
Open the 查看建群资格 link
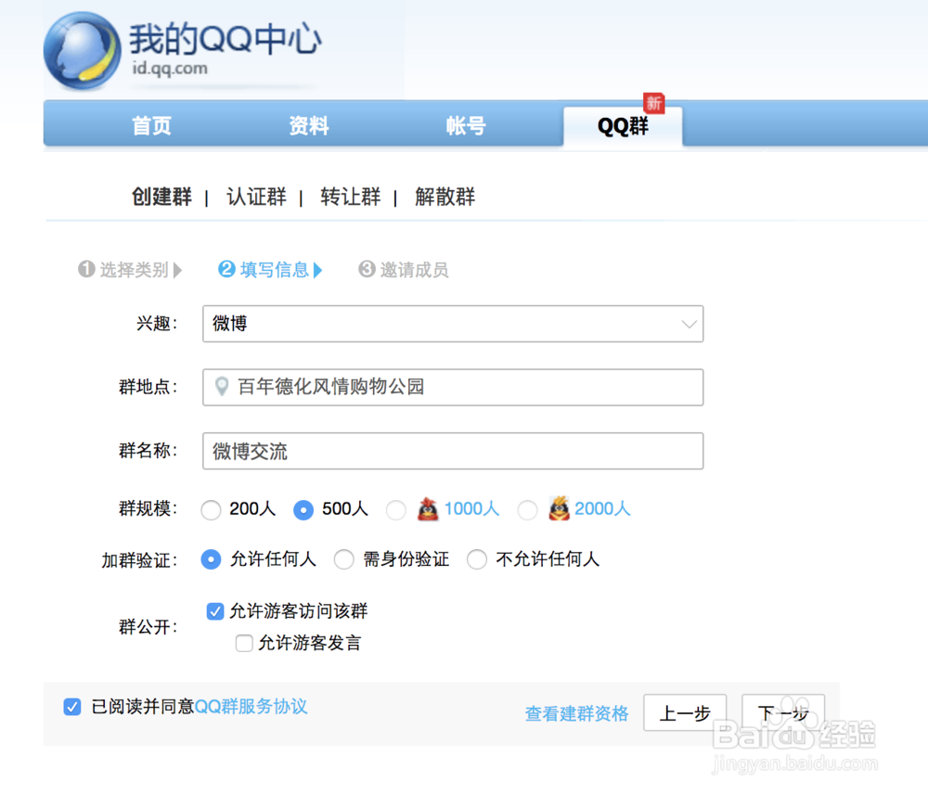(x=576, y=713)
